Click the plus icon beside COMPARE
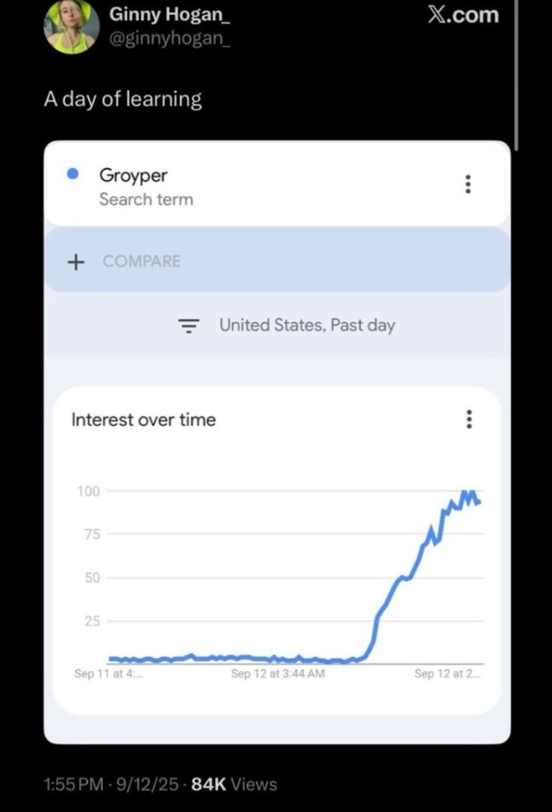The height and width of the screenshot is (812, 552). click(75, 262)
